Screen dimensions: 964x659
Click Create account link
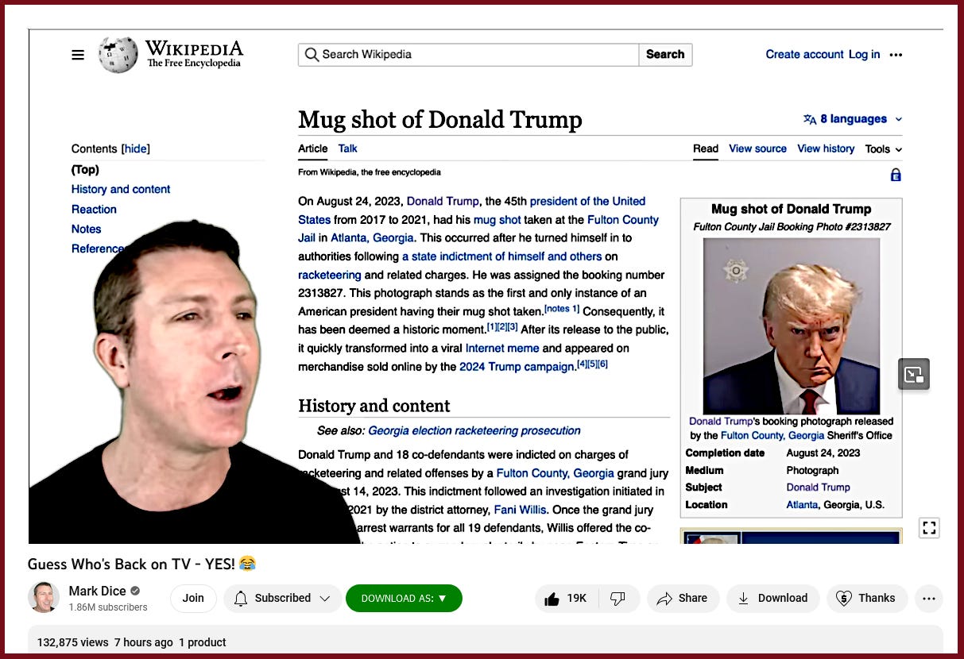pos(804,55)
